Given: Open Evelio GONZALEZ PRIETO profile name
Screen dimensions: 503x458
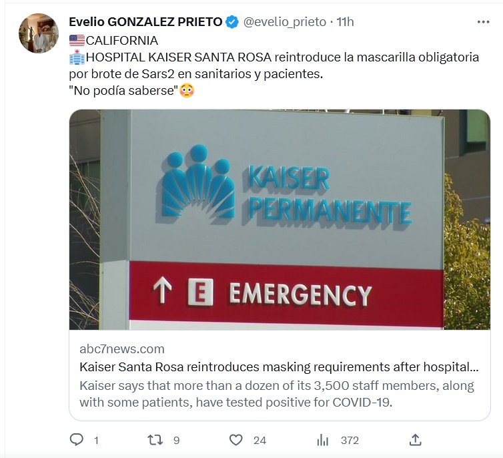Looking at the screenshot, I should [x=145, y=22].
